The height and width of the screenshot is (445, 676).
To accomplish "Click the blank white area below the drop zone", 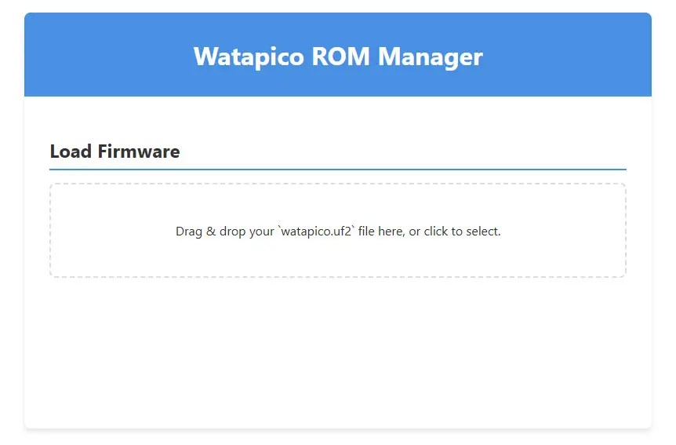I will [x=337, y=353].
